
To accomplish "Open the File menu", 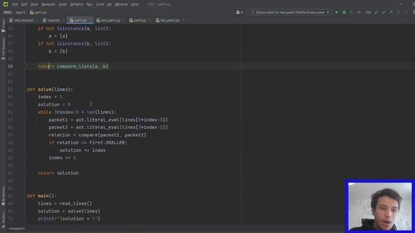I will (15, 5).
